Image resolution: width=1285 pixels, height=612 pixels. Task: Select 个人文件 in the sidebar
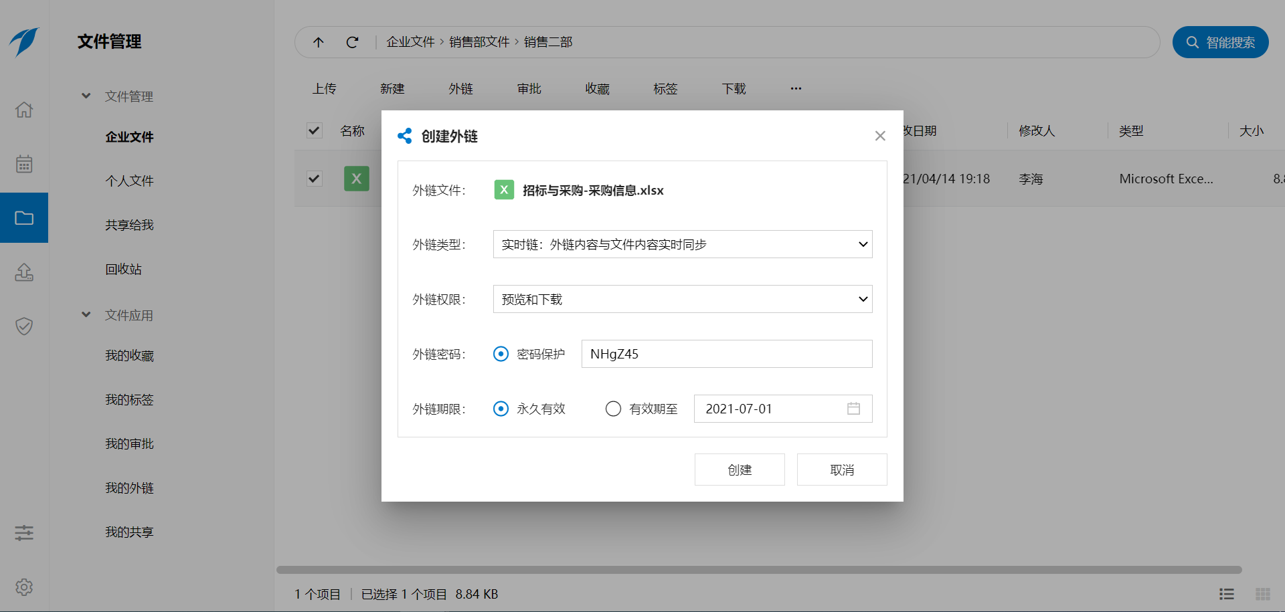[129, 181]
